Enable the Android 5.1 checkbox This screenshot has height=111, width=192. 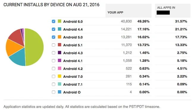point(53,45)
